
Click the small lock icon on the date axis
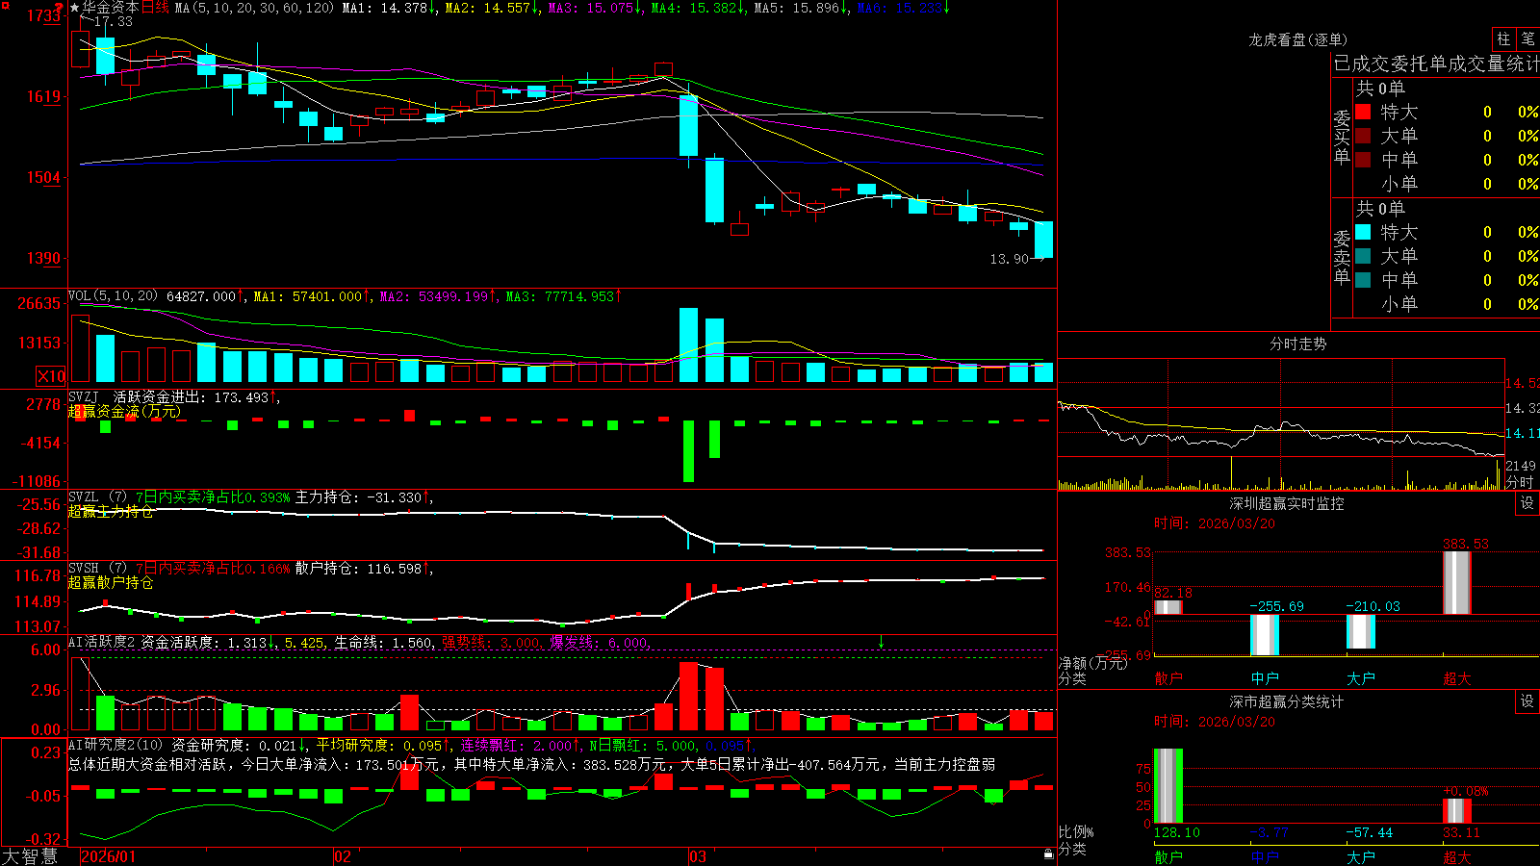pyautogui.click(x=1048, y=853)
